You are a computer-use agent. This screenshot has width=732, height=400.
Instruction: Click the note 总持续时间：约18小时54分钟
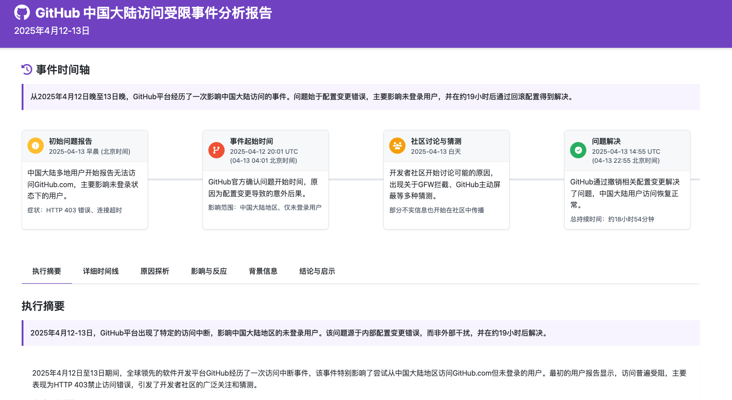coord(612,219)
